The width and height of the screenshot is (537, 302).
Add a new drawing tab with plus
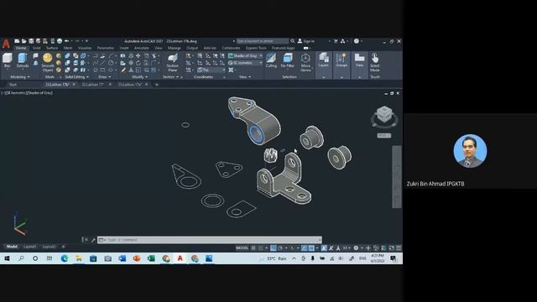pos(157,85)
